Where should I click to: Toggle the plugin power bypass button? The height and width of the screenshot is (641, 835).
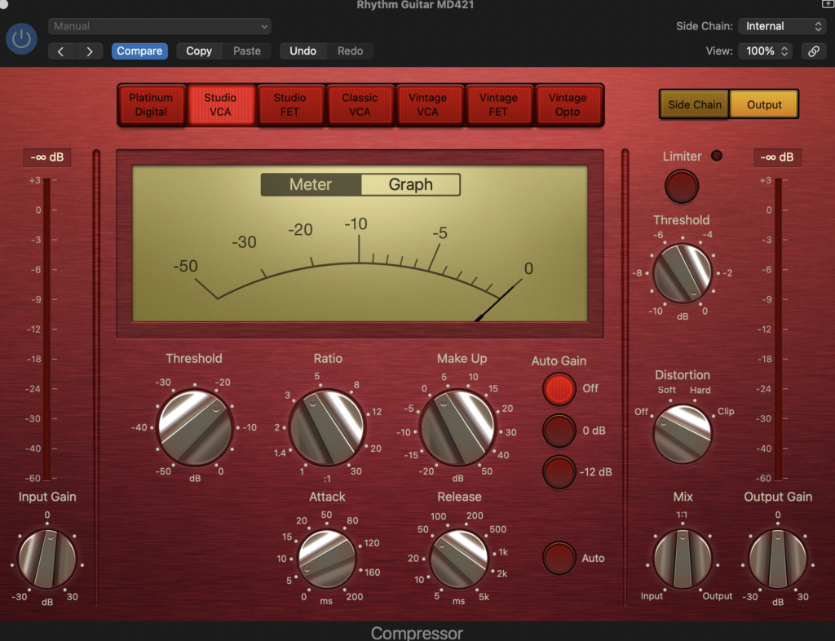[x=21, y=38]
